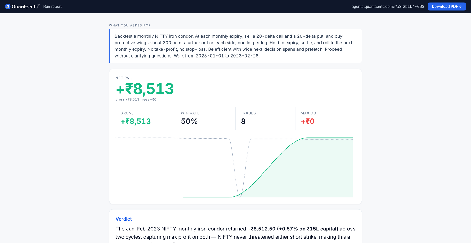Select the backtest request prompt text
This screenshot has width=471, height=243.
click(233, 46)
